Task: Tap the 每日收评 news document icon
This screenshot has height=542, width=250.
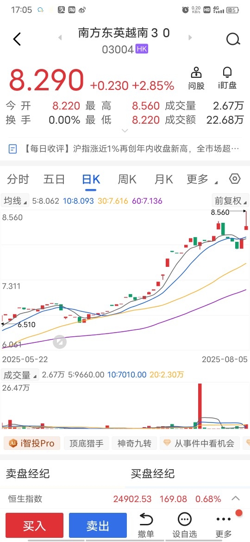Action: [x=12, y=149]
